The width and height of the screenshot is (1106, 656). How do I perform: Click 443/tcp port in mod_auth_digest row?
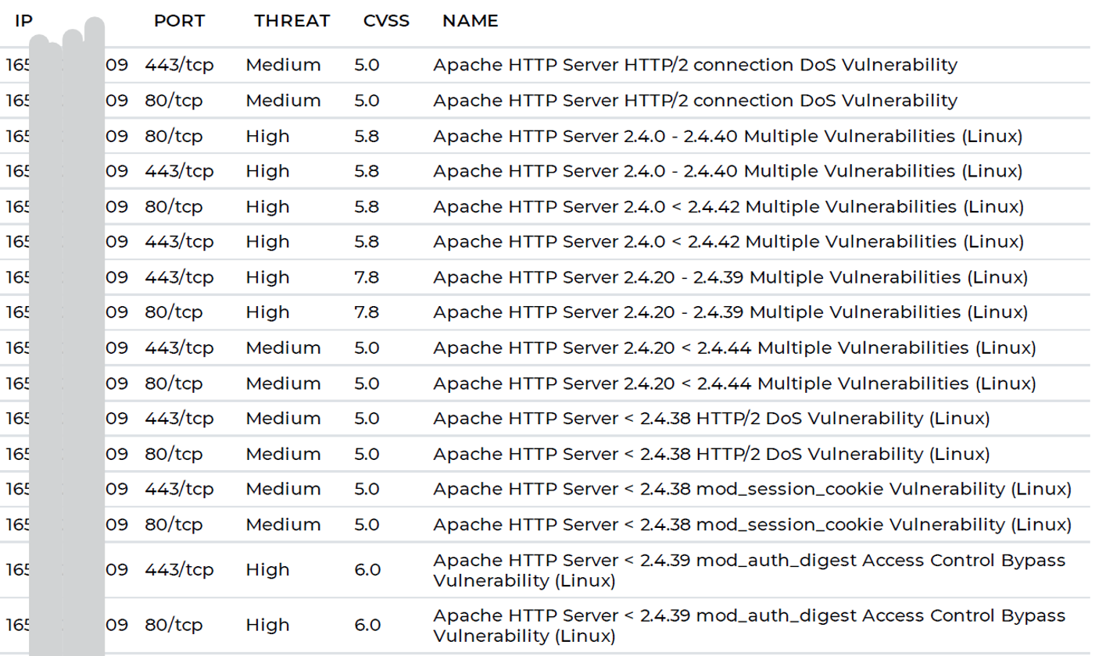(179, 571)
